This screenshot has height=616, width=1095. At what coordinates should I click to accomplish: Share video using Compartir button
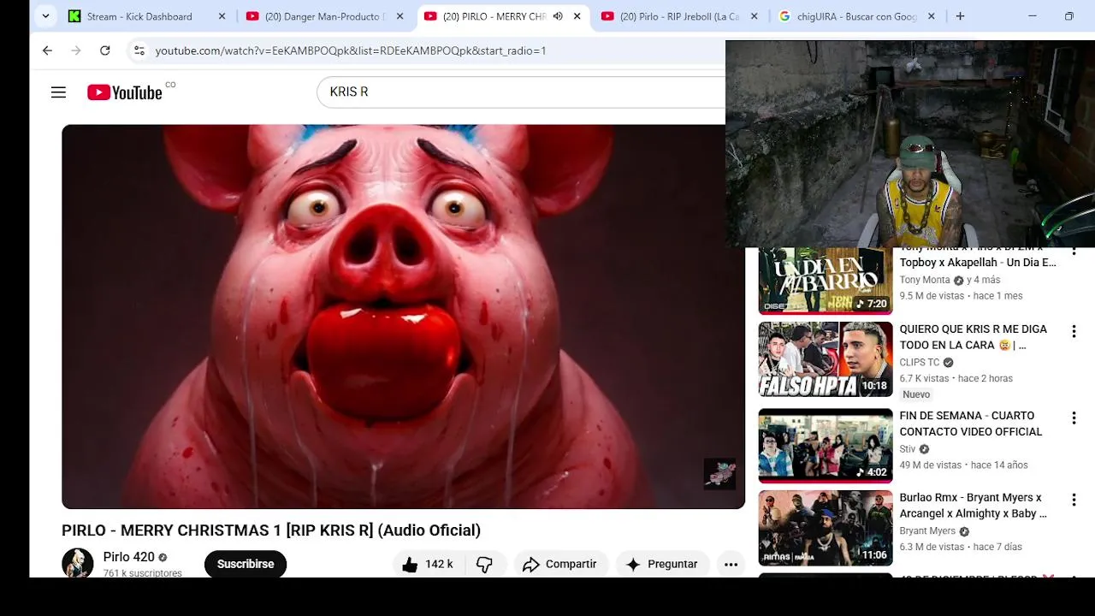click(559, 564)
